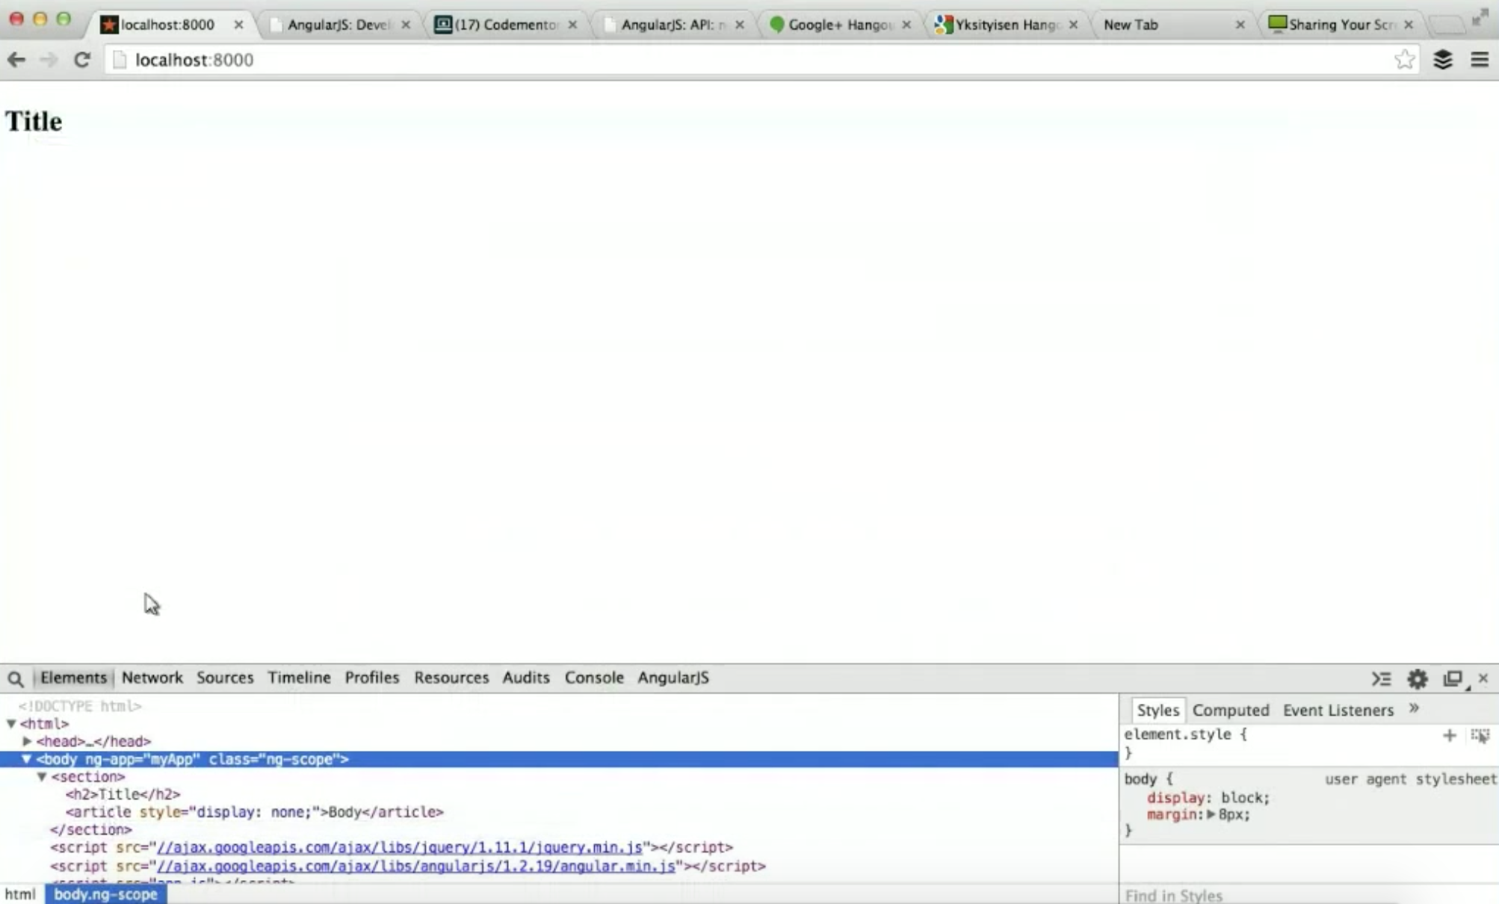The width and height of the screenshot is (1499, 904).
Task: Toggle element state icon in Styles
Action: 1480,736
